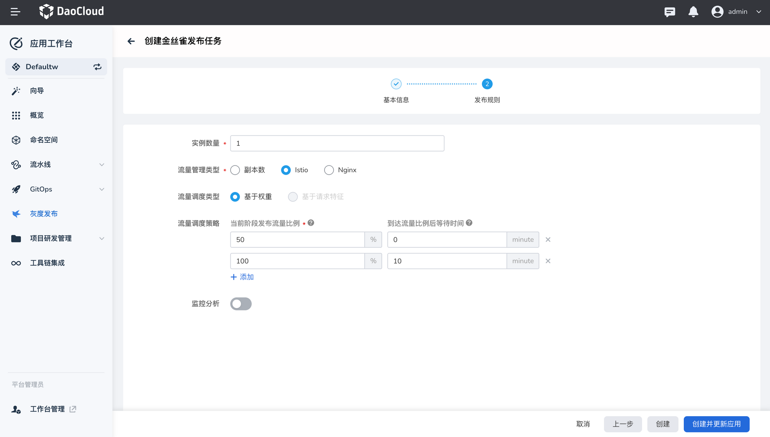Click the 上一步 previous step button

pyautogui.click(x=623, y=424)
